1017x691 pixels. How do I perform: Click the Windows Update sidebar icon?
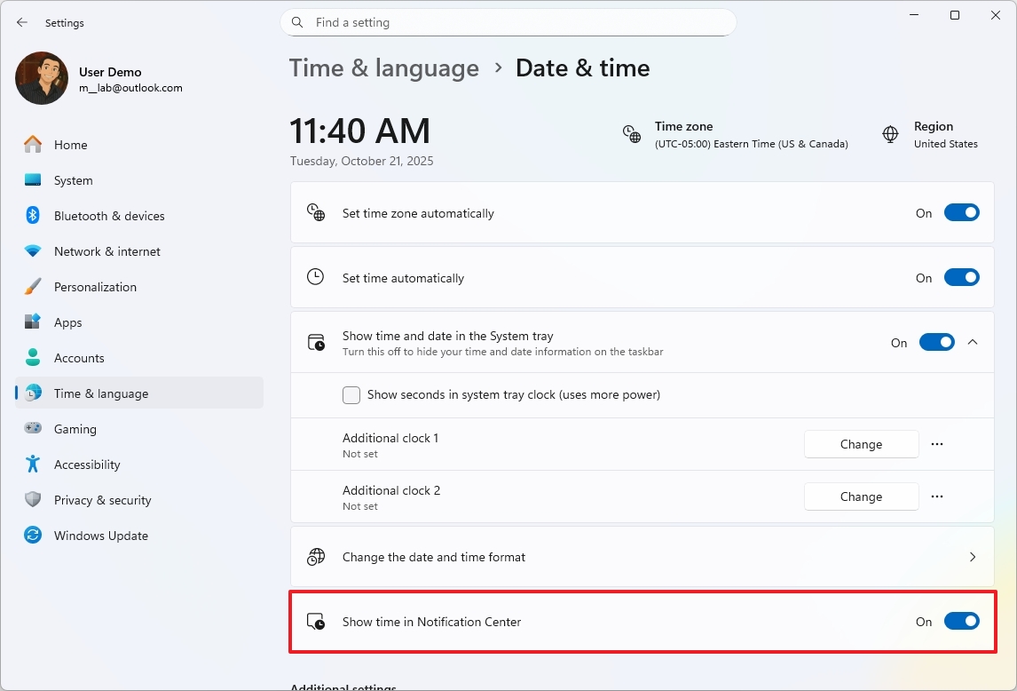pyautogui.click(x=33, y=536)
